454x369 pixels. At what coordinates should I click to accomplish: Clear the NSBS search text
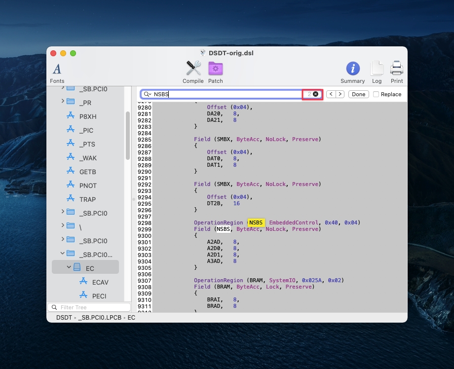point(316,94)
